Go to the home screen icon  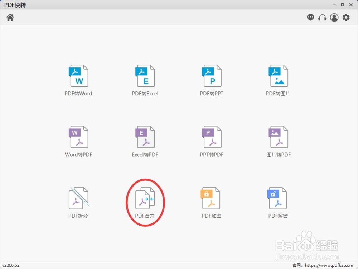pyautogui.click(x=10, y=17)
